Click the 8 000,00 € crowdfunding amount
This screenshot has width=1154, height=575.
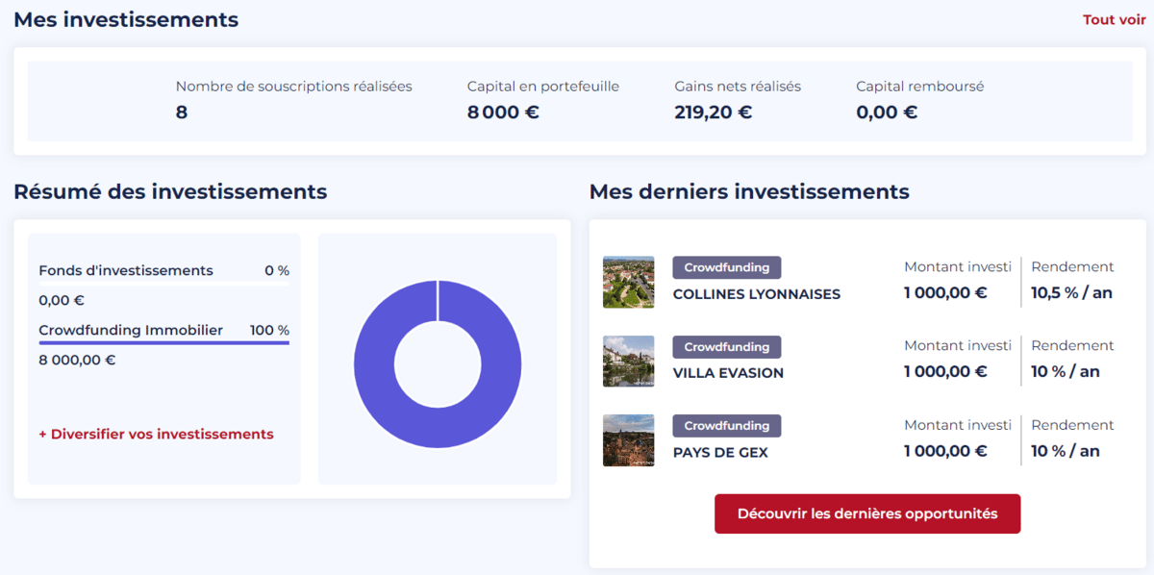(x=77, y=361)
